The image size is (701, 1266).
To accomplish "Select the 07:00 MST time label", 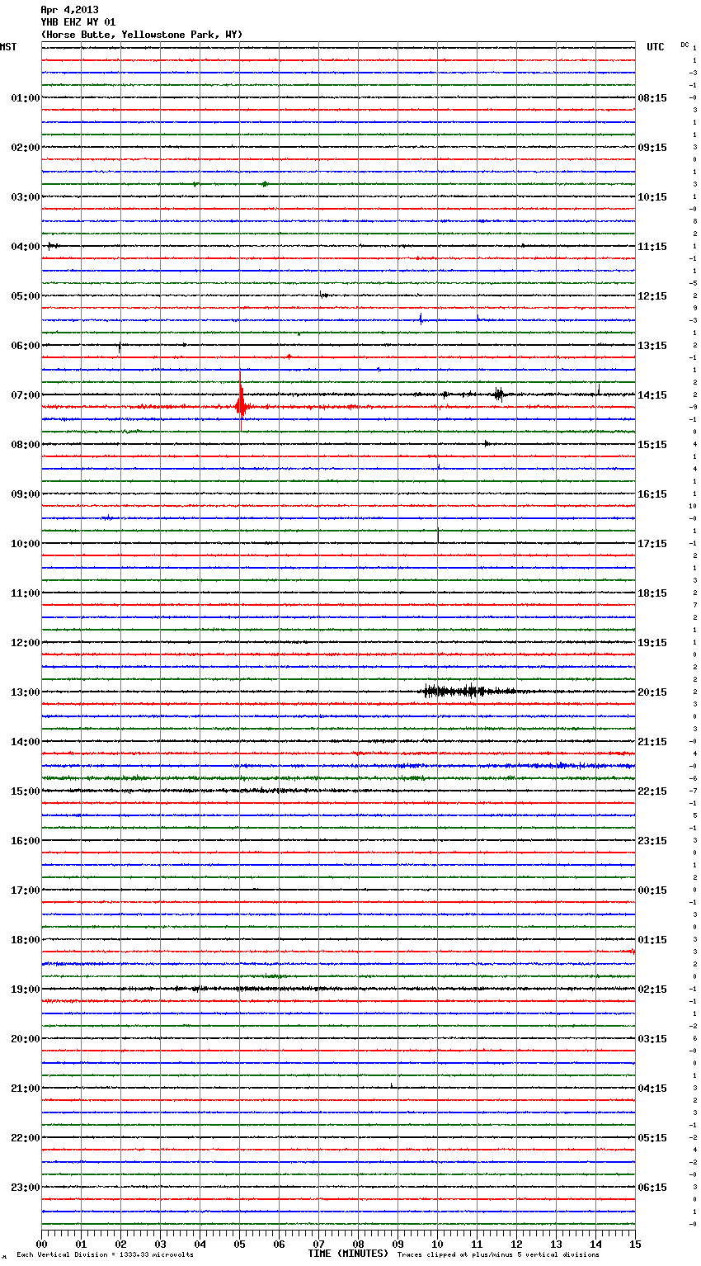I will (26, 395).
